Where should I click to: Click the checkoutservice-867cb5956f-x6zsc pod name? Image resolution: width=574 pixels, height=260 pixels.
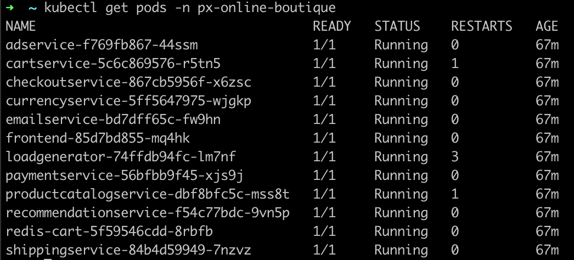pos(128,82)
